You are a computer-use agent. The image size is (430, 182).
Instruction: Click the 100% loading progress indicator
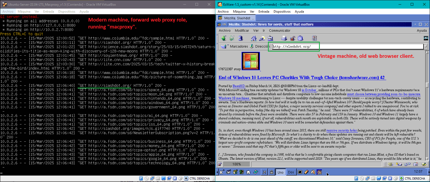(236, 164)
